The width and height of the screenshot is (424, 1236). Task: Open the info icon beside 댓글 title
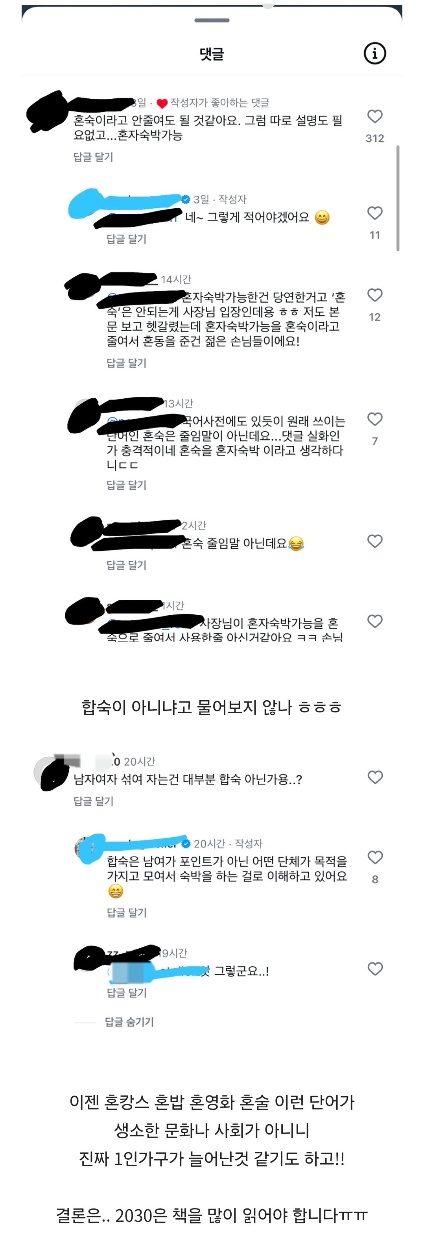tap(374, 53)
